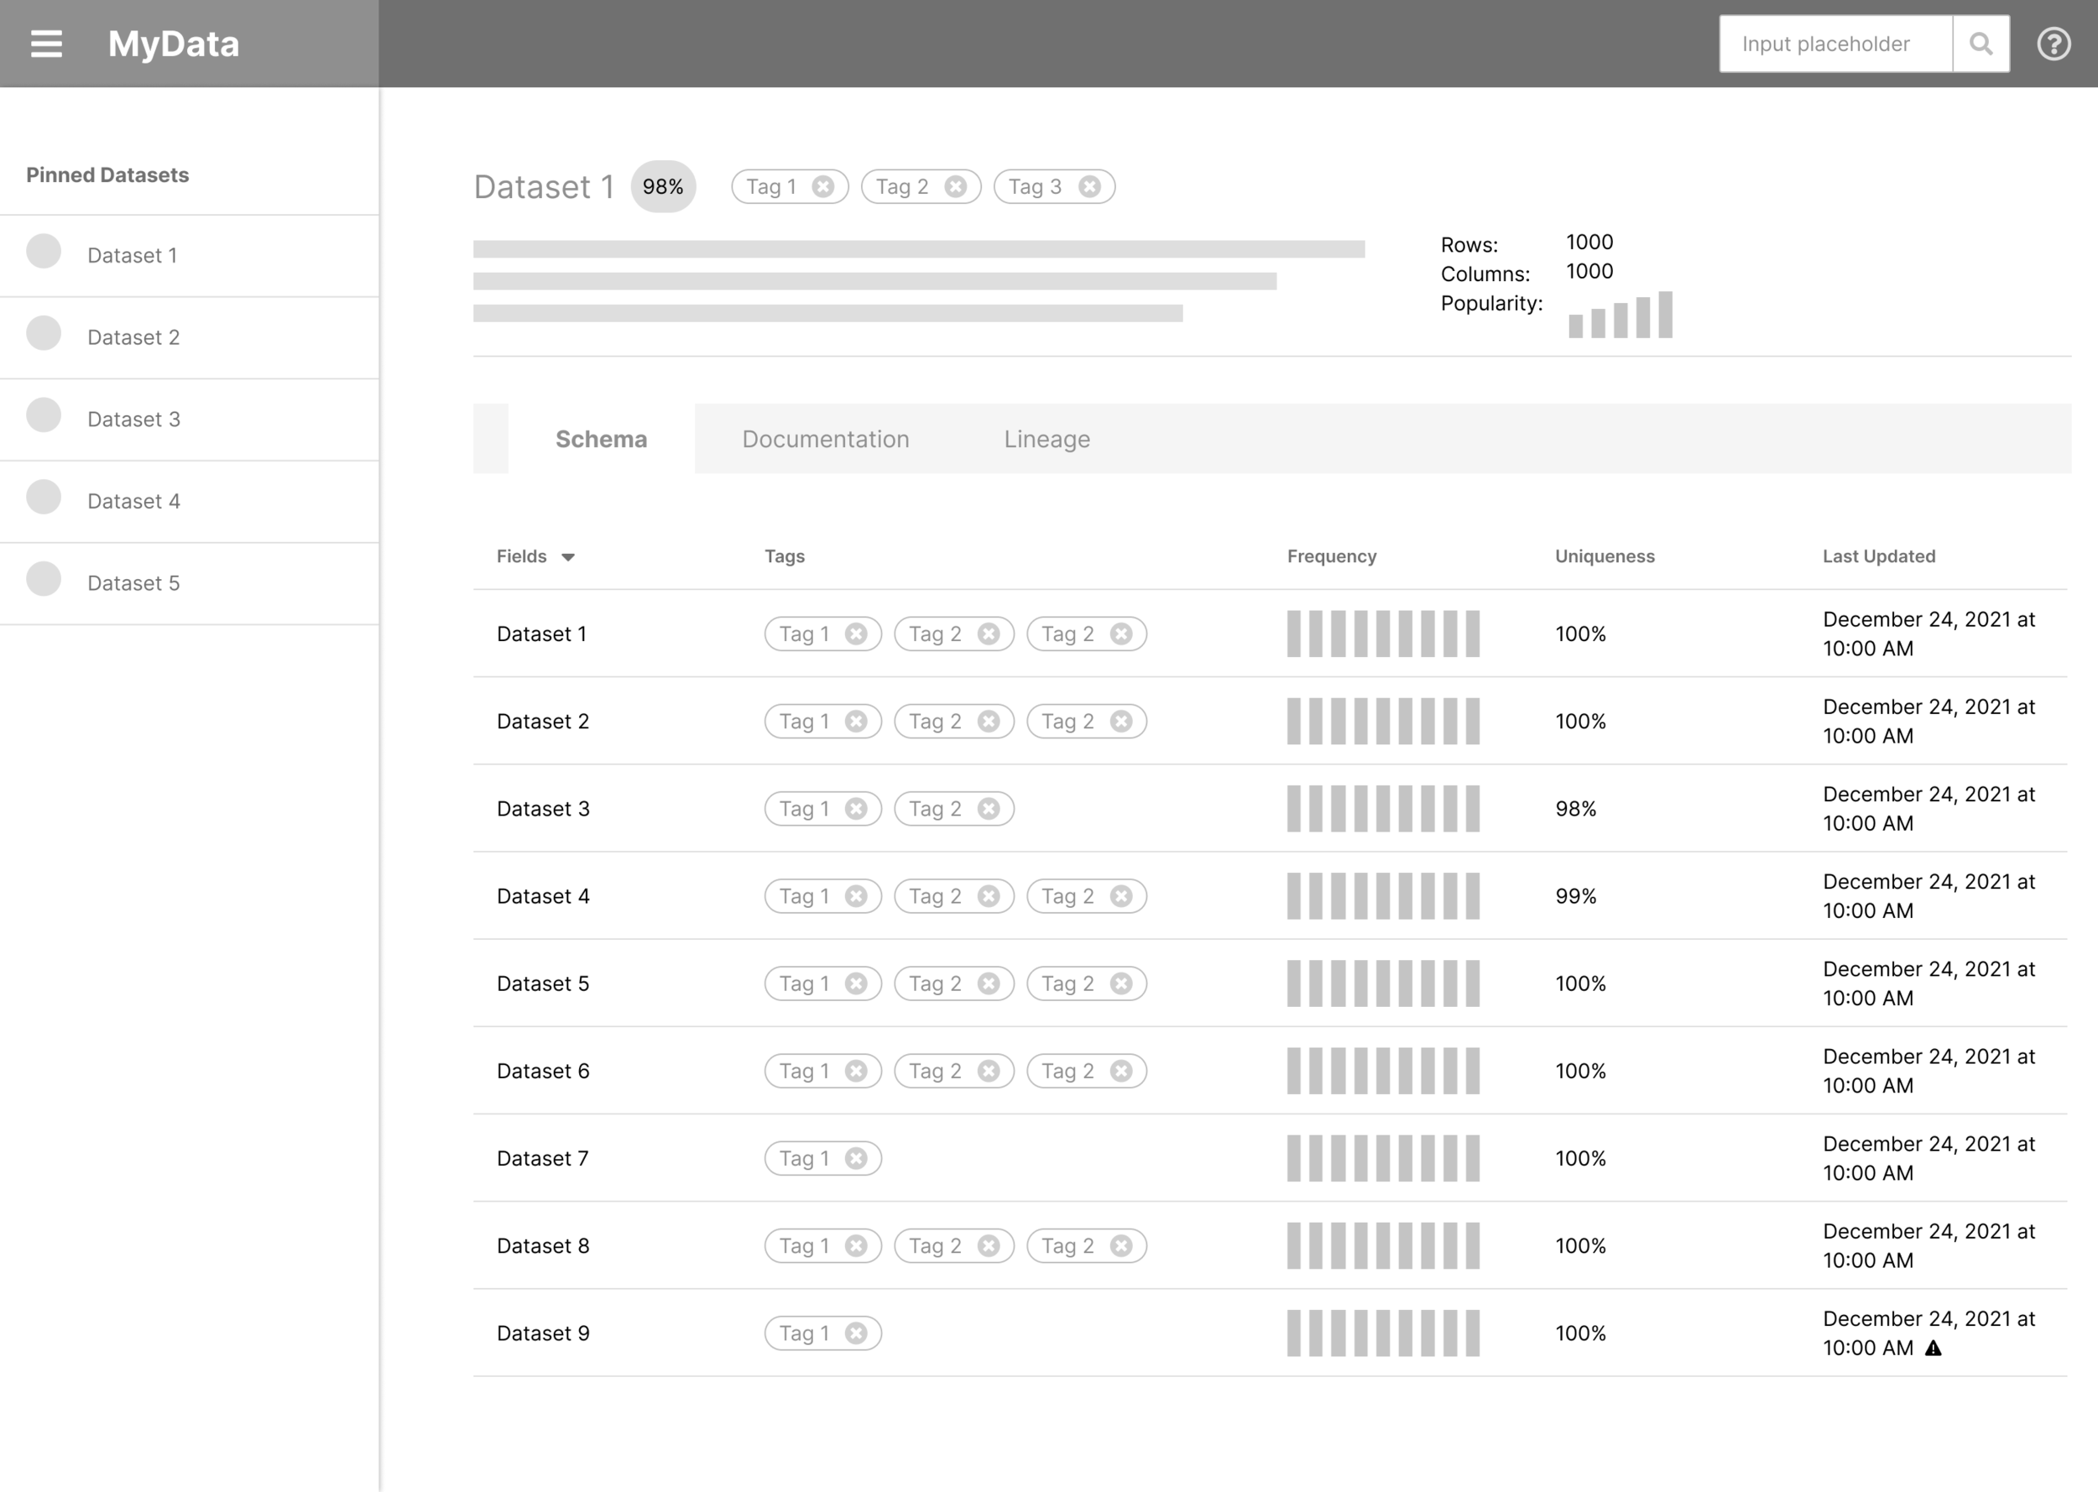2098x1492 pixels.
Task: Click the search magnifier icon
Action: [x=1981, y=43]
